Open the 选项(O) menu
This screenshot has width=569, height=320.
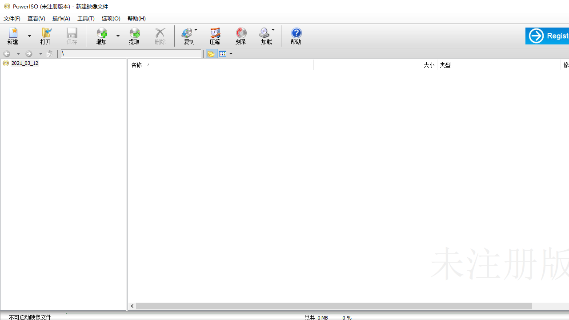click(x=111, y=18)
